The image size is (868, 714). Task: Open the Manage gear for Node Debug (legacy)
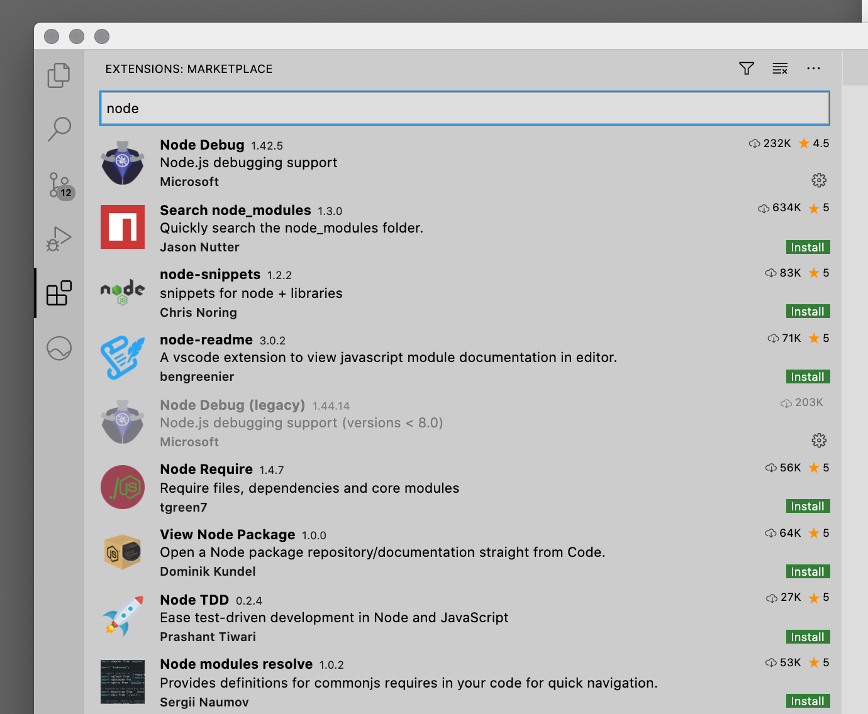(819, 441)
